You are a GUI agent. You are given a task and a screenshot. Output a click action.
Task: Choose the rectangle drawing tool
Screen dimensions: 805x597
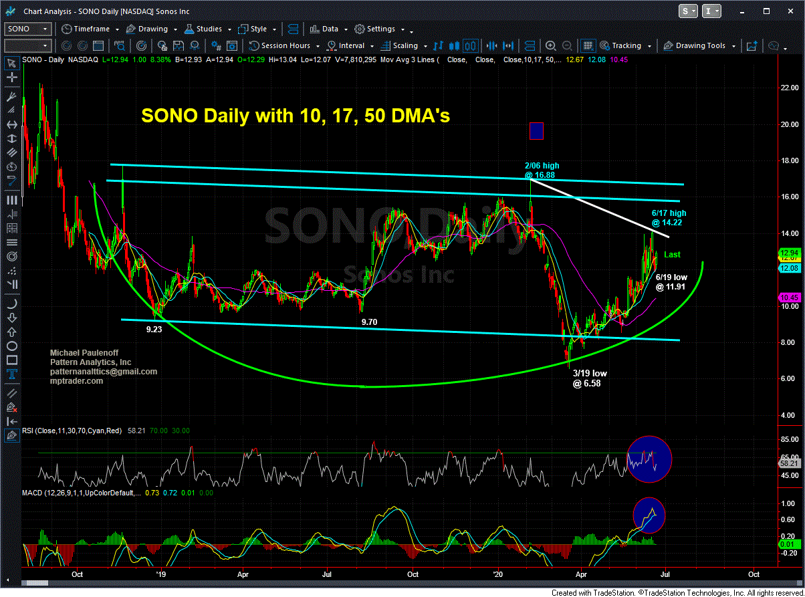[12, 361]
